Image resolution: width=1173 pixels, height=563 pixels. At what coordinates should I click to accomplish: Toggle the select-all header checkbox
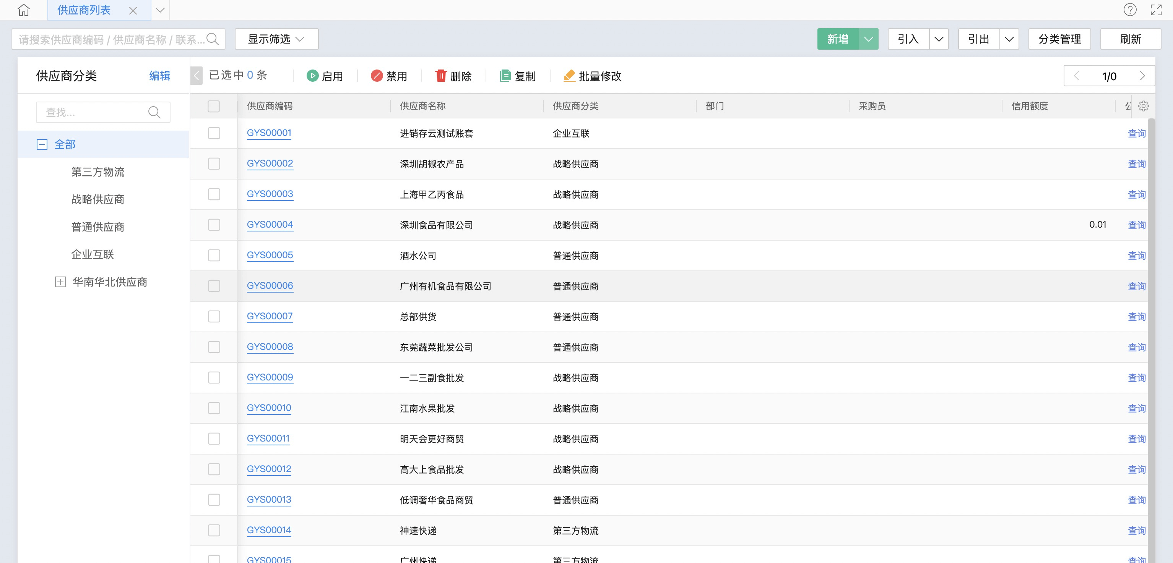tap(214, 106)
